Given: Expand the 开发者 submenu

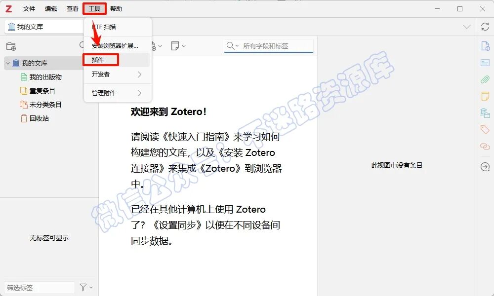Looking at the screenshot, I should (x=118, y=74).
